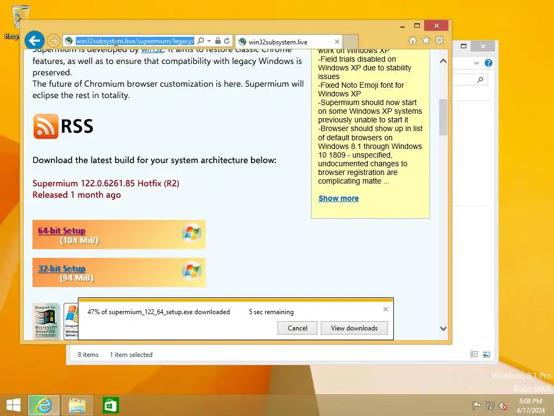Image resolution: width=554 pixels, height=416 pixels.
Task: Click the Released 1 month ago text
Action: click(x=77, y=195)
